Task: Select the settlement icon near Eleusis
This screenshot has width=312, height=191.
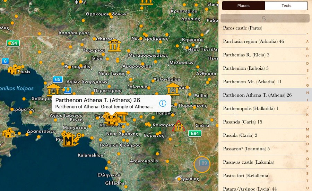Action: 15,69
